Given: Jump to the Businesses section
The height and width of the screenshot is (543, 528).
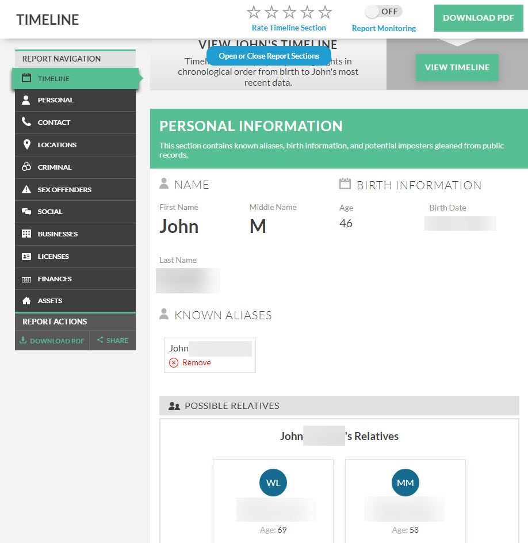Looking at the screenshot, I should pyautogui.click(x=75, y=234).
